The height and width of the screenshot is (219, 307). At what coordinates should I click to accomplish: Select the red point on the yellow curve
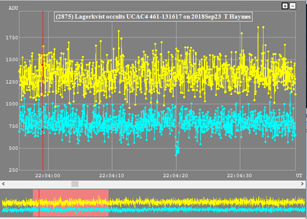[x=43, y=65]
